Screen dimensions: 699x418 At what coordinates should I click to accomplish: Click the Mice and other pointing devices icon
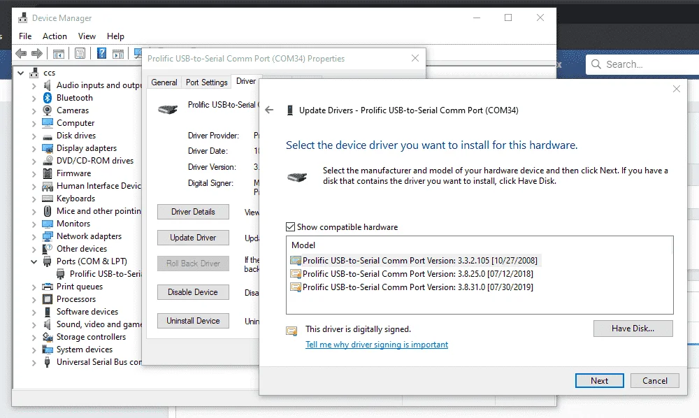click(48, 211)
